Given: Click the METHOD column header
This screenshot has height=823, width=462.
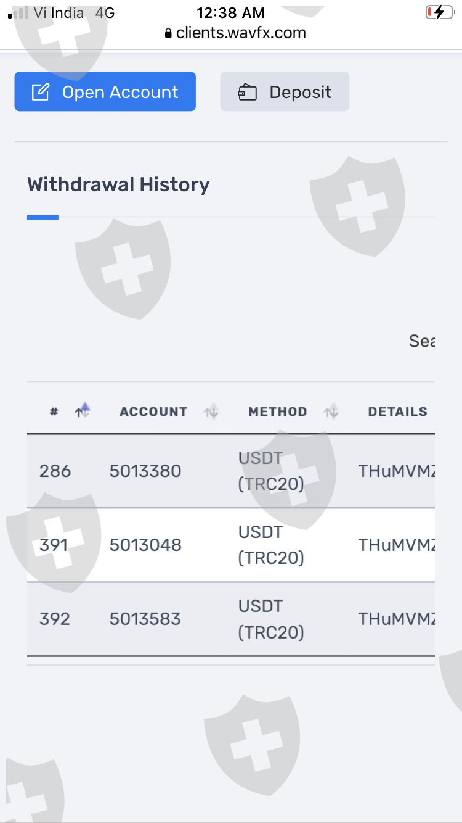Looking at the screenshot, I should point(277,411).
